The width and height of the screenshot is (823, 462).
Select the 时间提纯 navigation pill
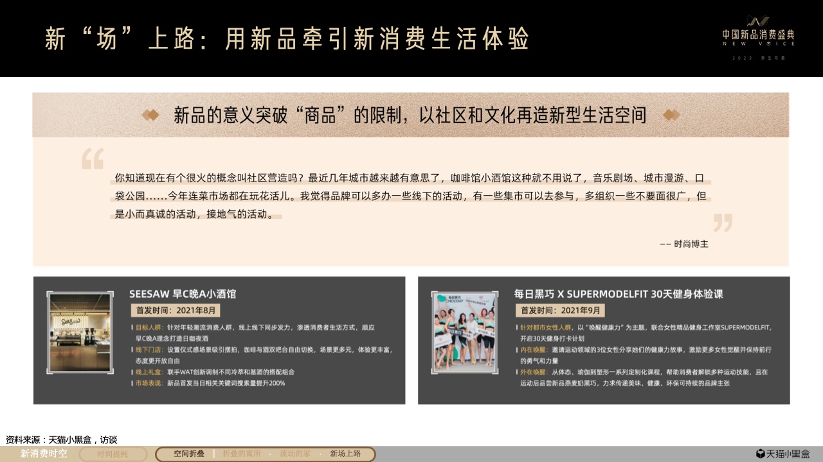click(113, 454)
